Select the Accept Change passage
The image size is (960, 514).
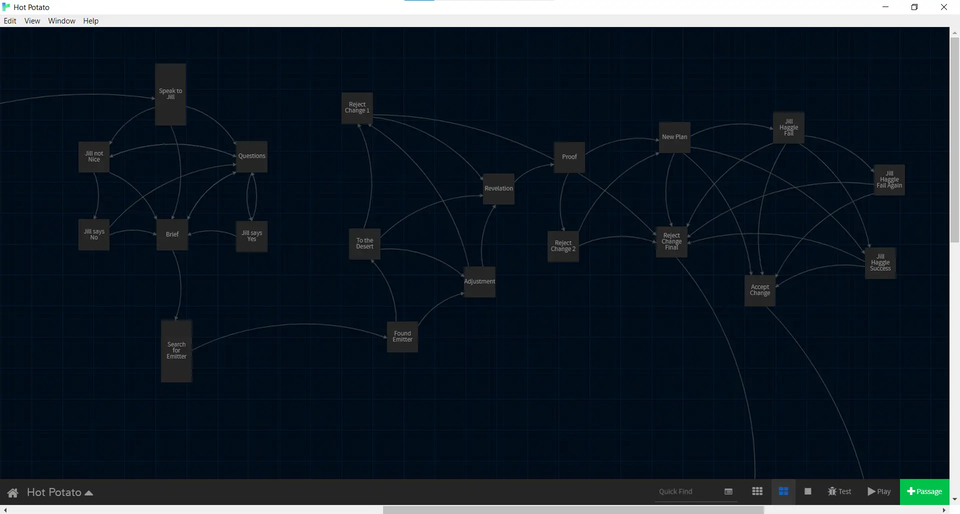click(x=759, y=290)
